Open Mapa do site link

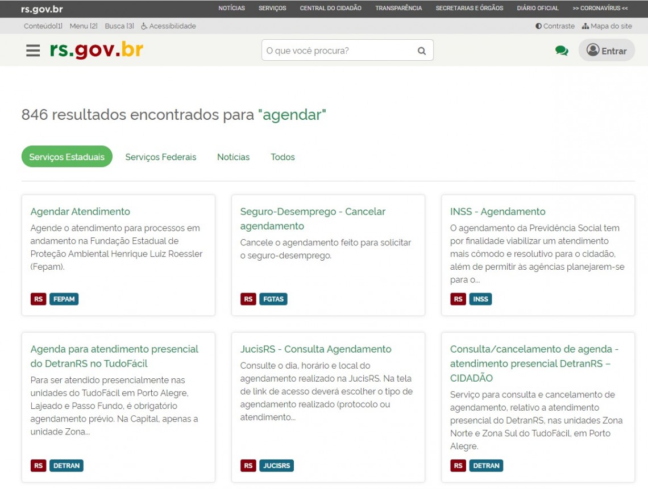[x=607, y=26]
